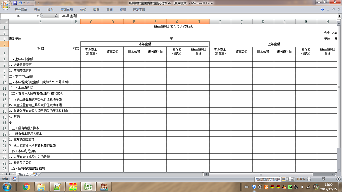Click the zoom in plus icon

(x=338, y=179)
